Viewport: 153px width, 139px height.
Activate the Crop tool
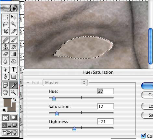point(6,31)
